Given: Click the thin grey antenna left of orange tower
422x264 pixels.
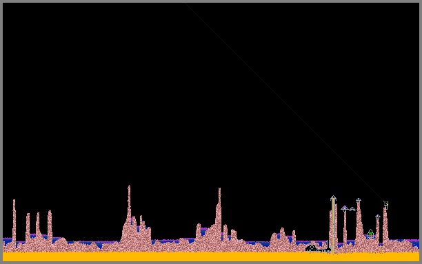Looking at the screenshot, I should click(x=328, y=245).
